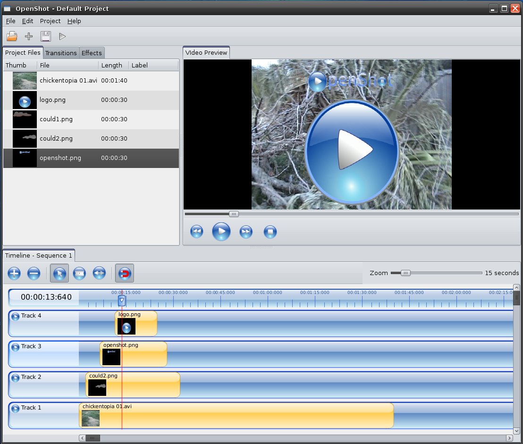Export the video with the arrow toolbar icon
The image size is (523, 444).
pos(62,36)
